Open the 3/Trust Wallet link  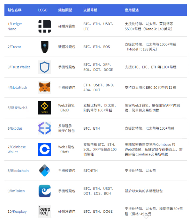19,67
